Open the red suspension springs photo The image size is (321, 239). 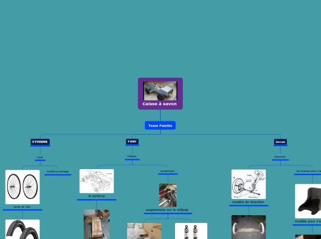click(x=168, y=195)
